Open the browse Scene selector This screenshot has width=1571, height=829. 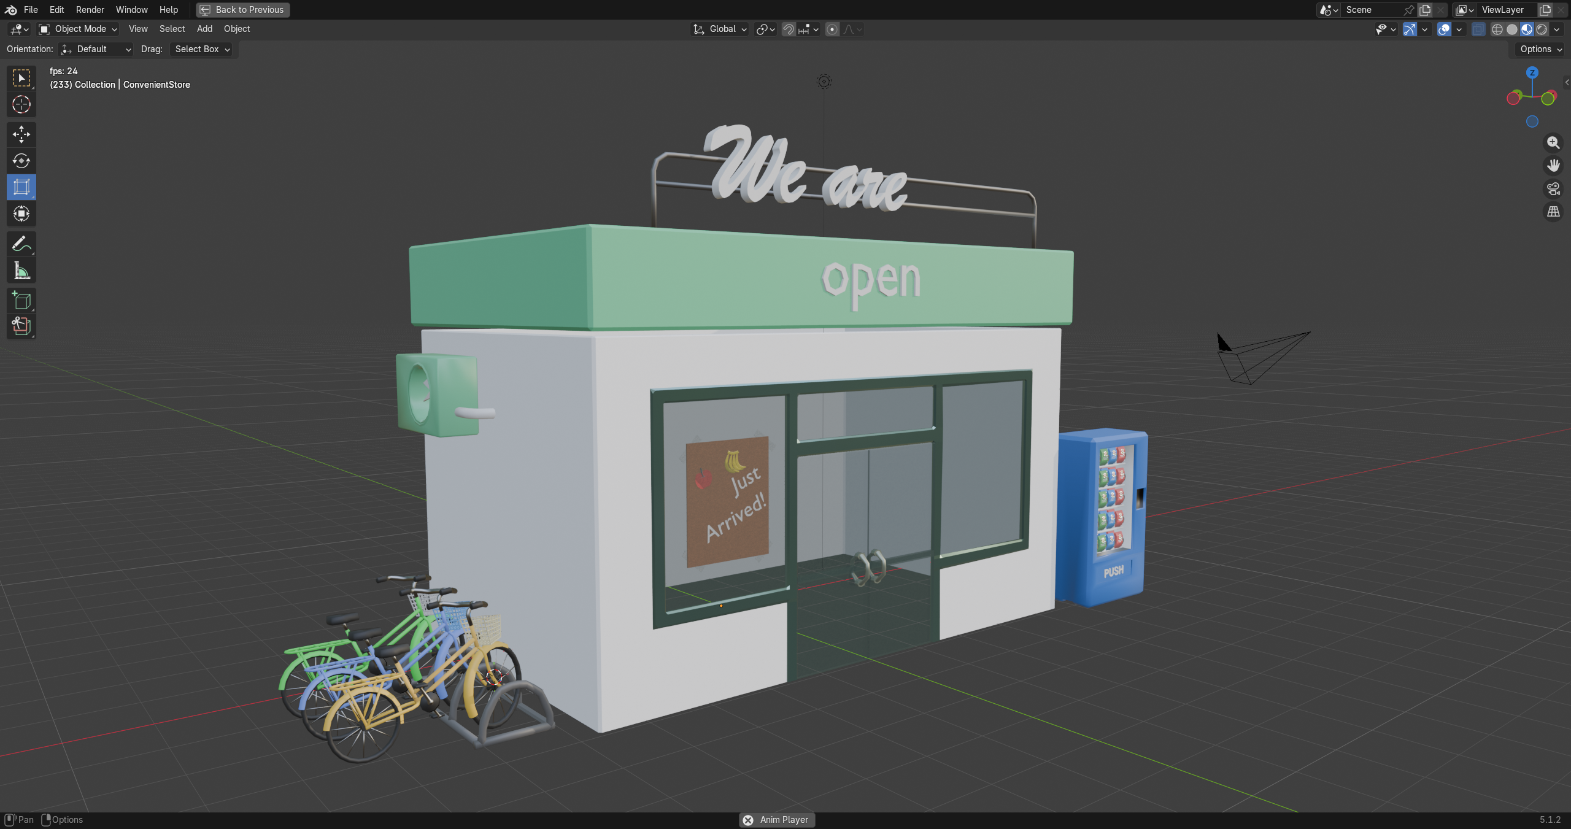[x=1329, y=10]
